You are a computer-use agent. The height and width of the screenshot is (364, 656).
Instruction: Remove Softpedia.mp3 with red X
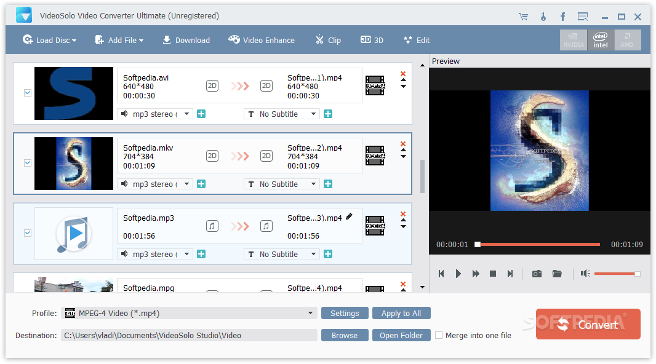coord(403,214)
